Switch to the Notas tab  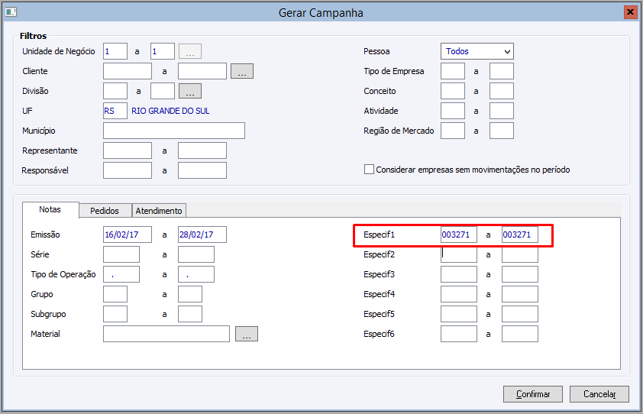pyautogui.click(x=50, y=209)
